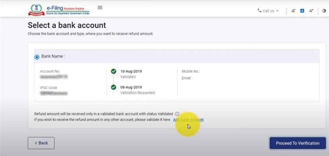The width and height of the screenshot is (329, 156).
Task: Click the info icon beside status Validated
Action: (177, 114)
